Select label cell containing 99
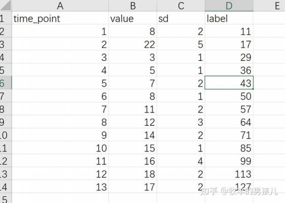 (229, 161)
